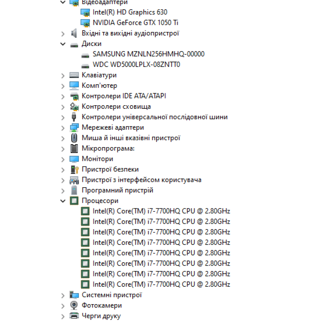This screenshot has width=335, height=335.
Task: Select the Програмний пристрій item
Action: (118, 190)
